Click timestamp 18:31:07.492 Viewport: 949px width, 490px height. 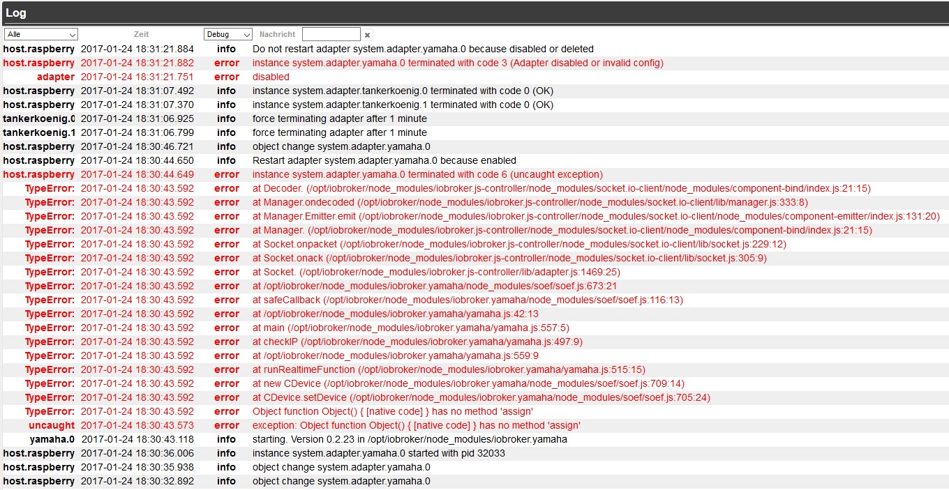click(x=137, y=91)
